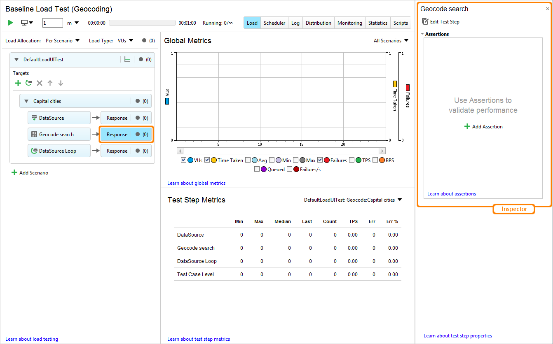The width and height of the screenshot is (553, 344).
Task: Open the Monitoring tab
Action: tap(349, 23)
